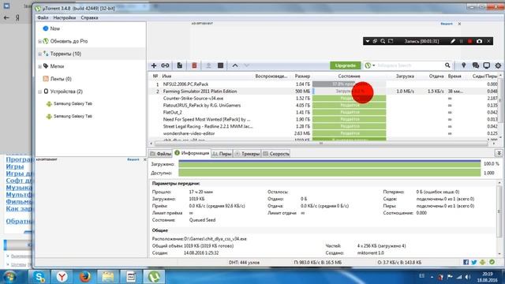The image size is (505, 284).
Task: Click the Add Torrent from URL link icon
Action: (165, 65)
